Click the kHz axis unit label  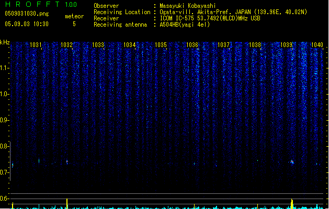pyautogui.click(x=5, y=42)
